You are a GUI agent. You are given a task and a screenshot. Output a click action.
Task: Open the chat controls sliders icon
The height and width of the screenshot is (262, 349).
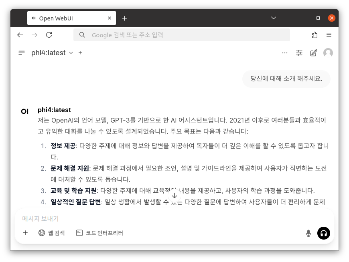pos(299,53)
